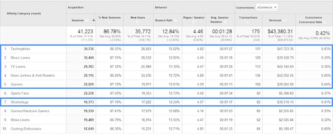Screen dimensions: 333x134
Task: Click total bounce rate 12.84%
Action: tap(171, 31)
